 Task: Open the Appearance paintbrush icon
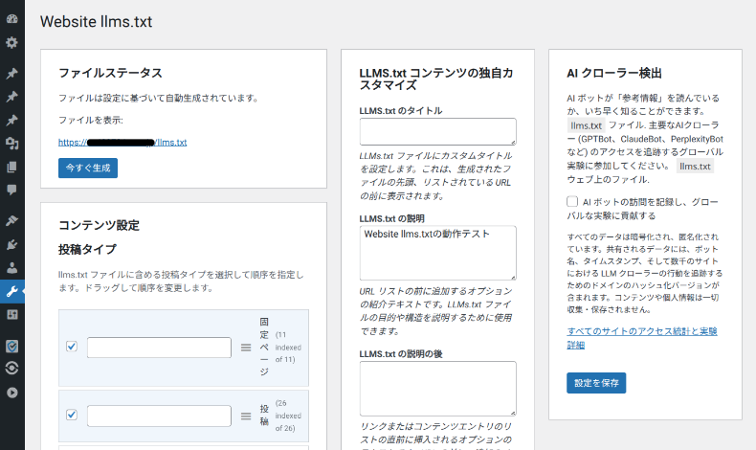(12, 221)
